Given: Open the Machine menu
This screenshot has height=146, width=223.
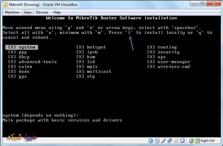Looking at the screenshot, I should 12,12.
